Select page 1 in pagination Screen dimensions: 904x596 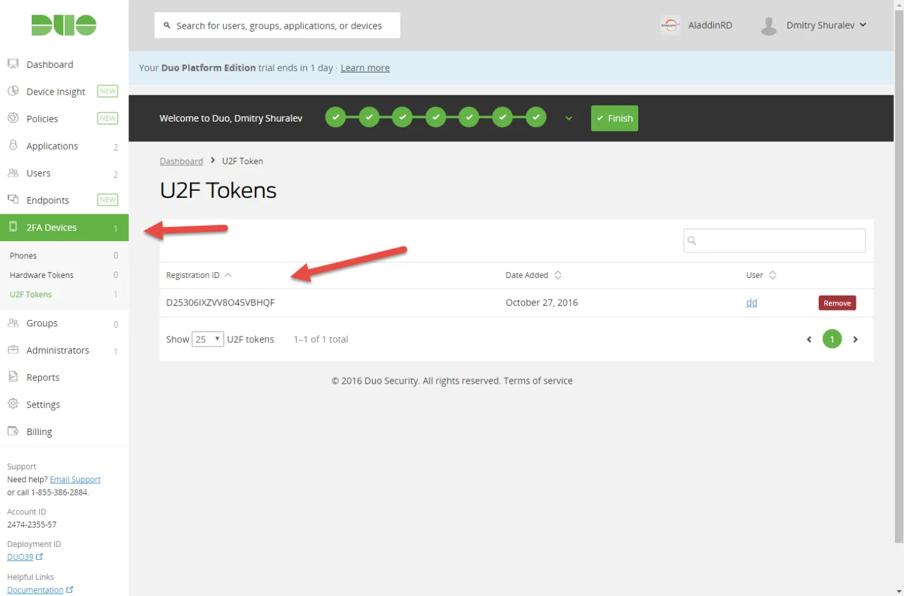832,339
